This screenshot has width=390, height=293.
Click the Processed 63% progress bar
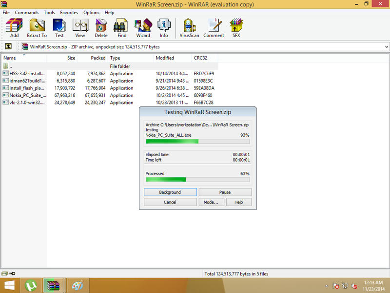point(198,179)
